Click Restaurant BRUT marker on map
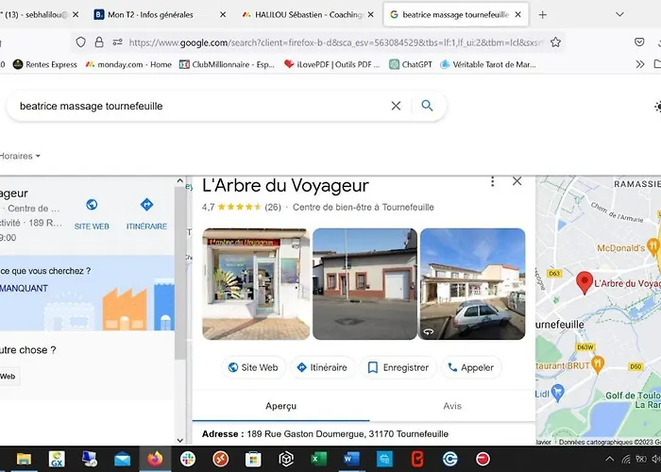Image resolution: width=661 pixels, height=472 pixels. [598, 364]
